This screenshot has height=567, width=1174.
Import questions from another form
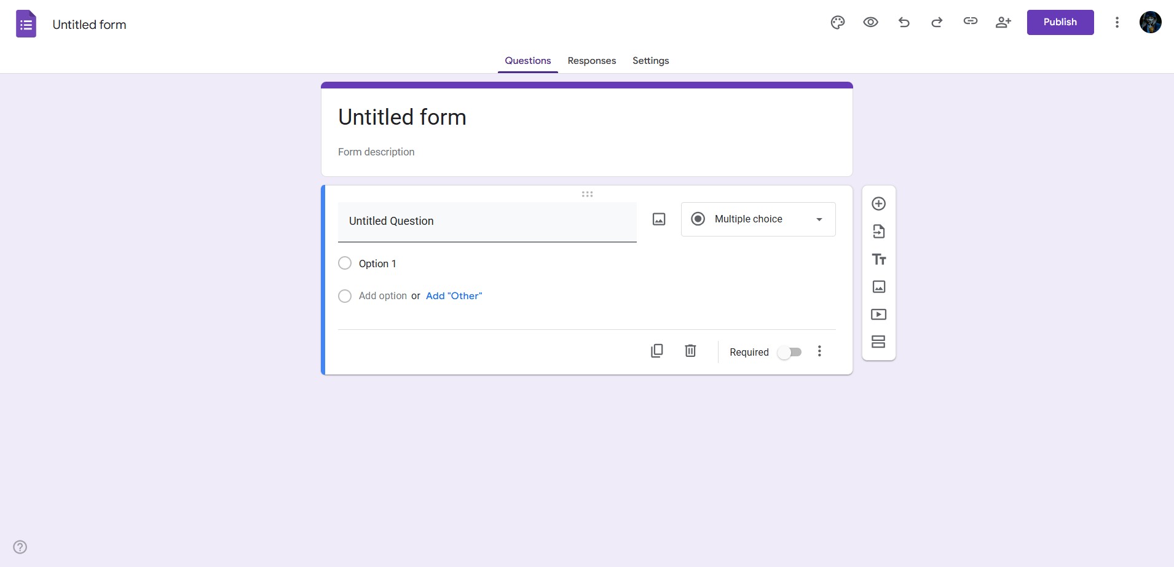879,232
